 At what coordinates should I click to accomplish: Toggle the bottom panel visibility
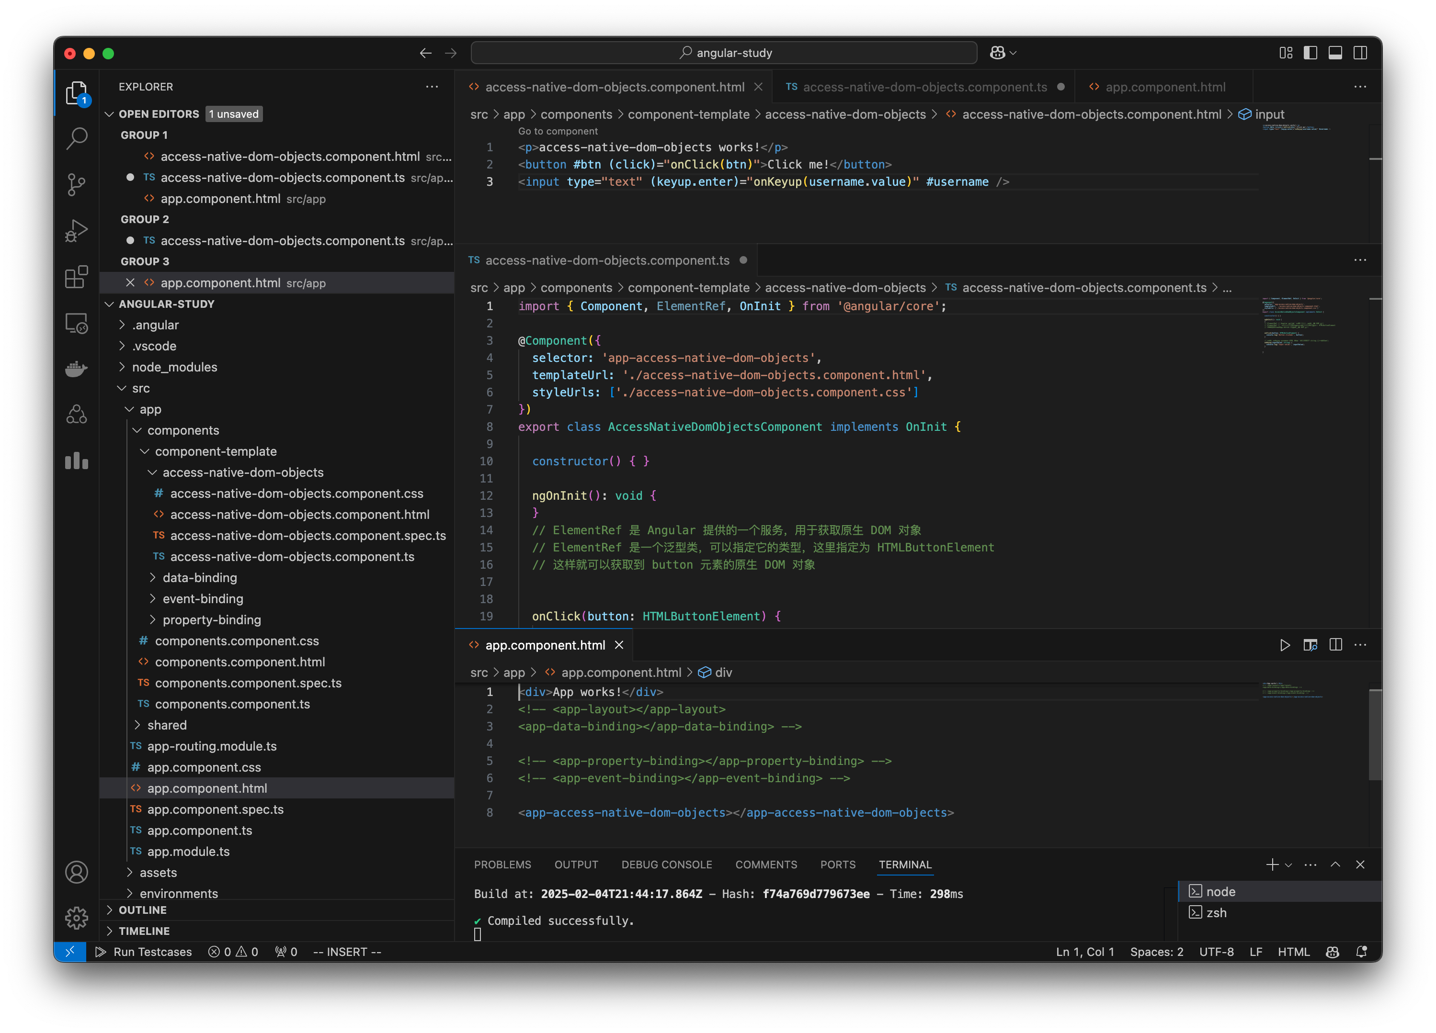click(1335, 53)
